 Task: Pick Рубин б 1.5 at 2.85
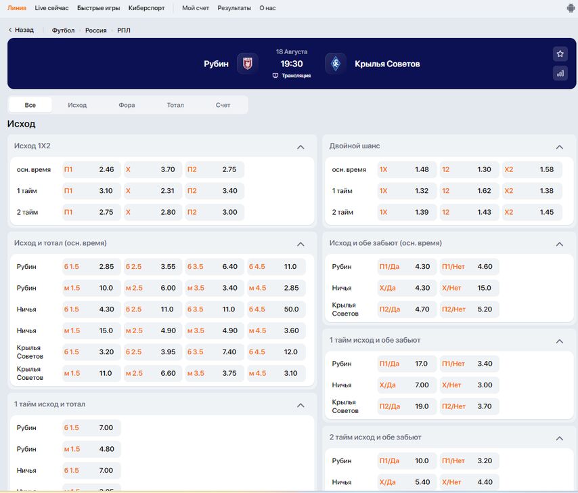pos(91,267)
